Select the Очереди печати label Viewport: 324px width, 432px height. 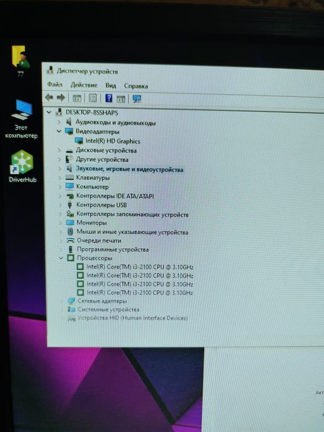[x=99, y=241]
